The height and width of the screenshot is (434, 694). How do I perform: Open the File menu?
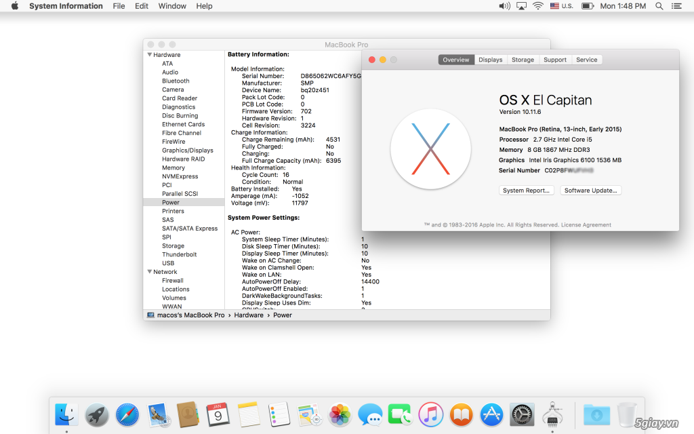(x=119, y=6)
